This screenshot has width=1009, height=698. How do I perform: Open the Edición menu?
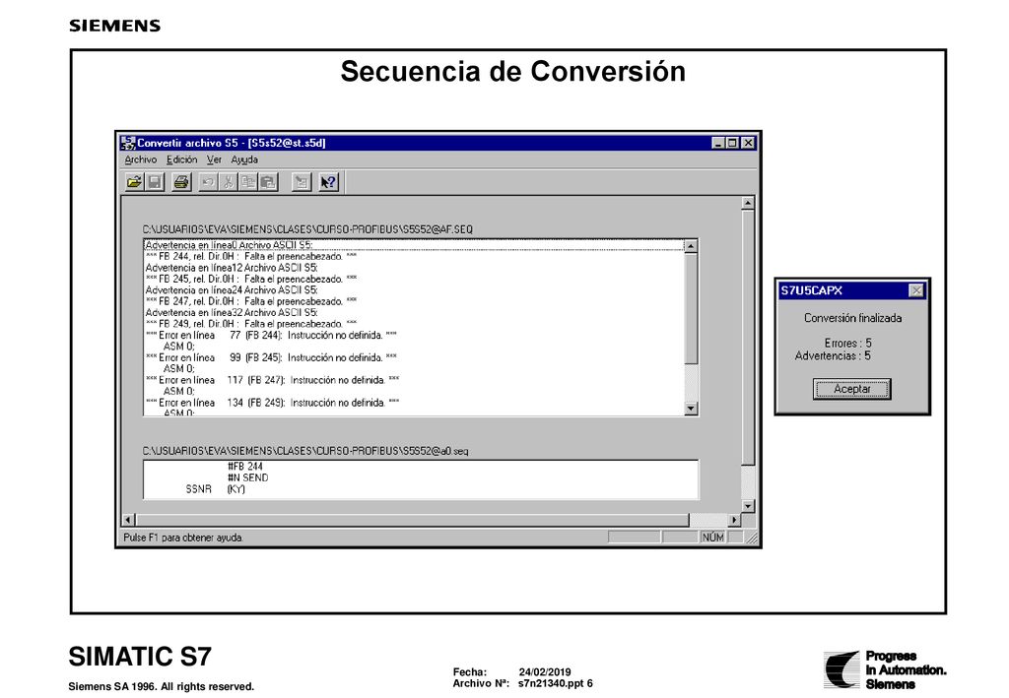coord(181,159)
